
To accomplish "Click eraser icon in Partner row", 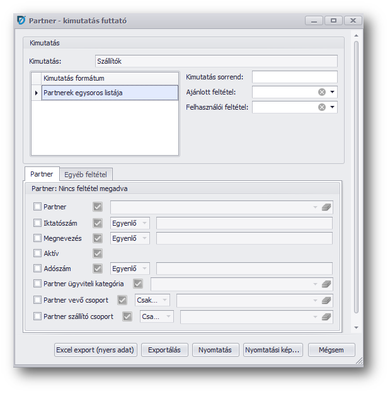I will pos(326,207).
